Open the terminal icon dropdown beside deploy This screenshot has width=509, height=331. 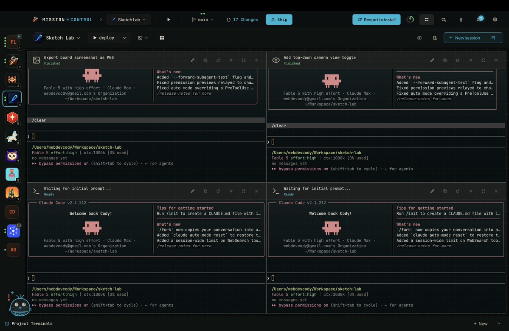(143, 38)
